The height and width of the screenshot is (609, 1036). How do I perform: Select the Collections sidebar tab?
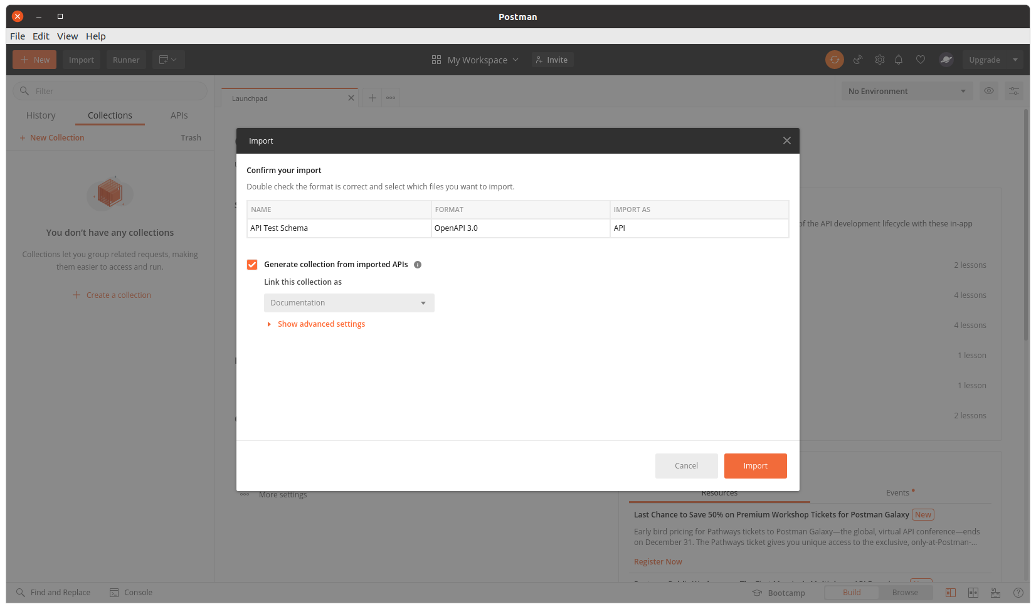coord(110,115)
